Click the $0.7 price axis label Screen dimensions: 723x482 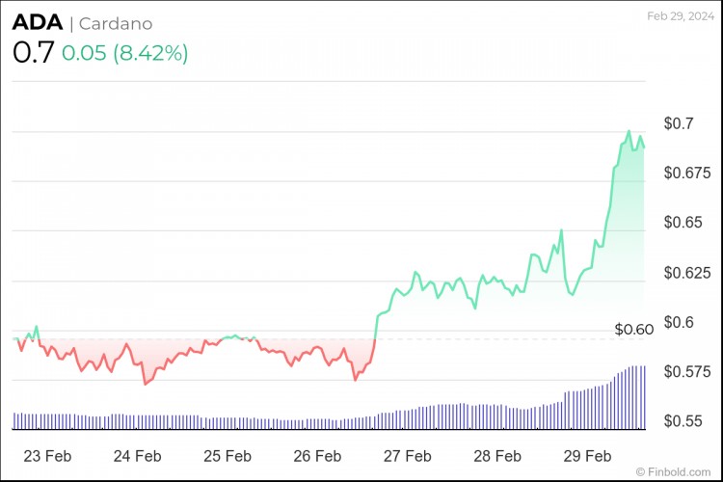[x=679, y=123]
